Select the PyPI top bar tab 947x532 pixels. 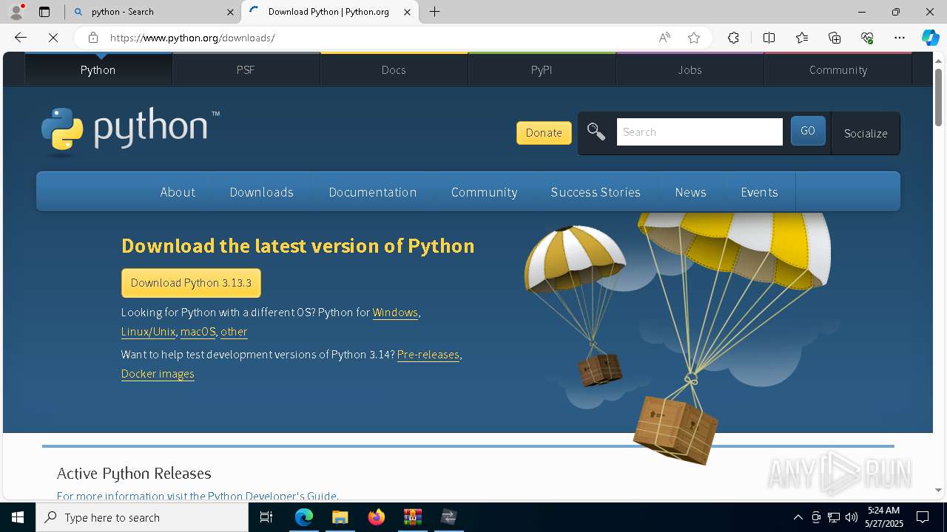[x=542, y=70]
